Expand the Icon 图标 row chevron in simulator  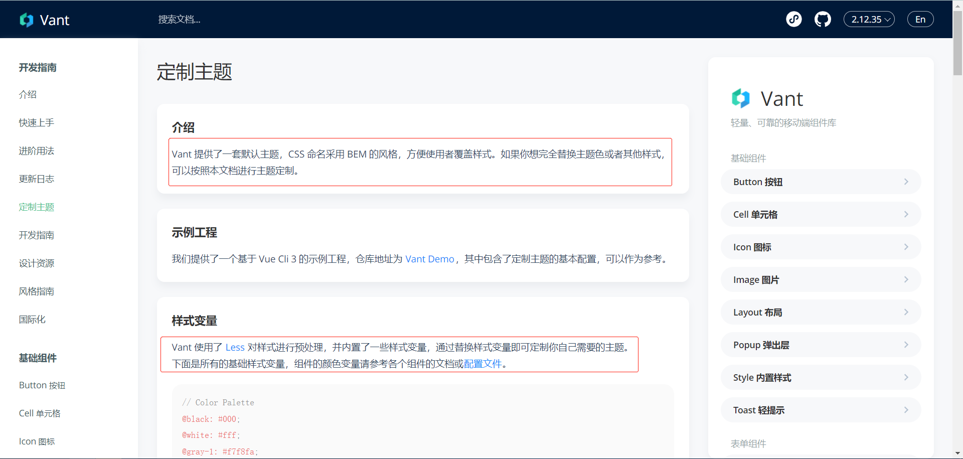tap(906, 247)
